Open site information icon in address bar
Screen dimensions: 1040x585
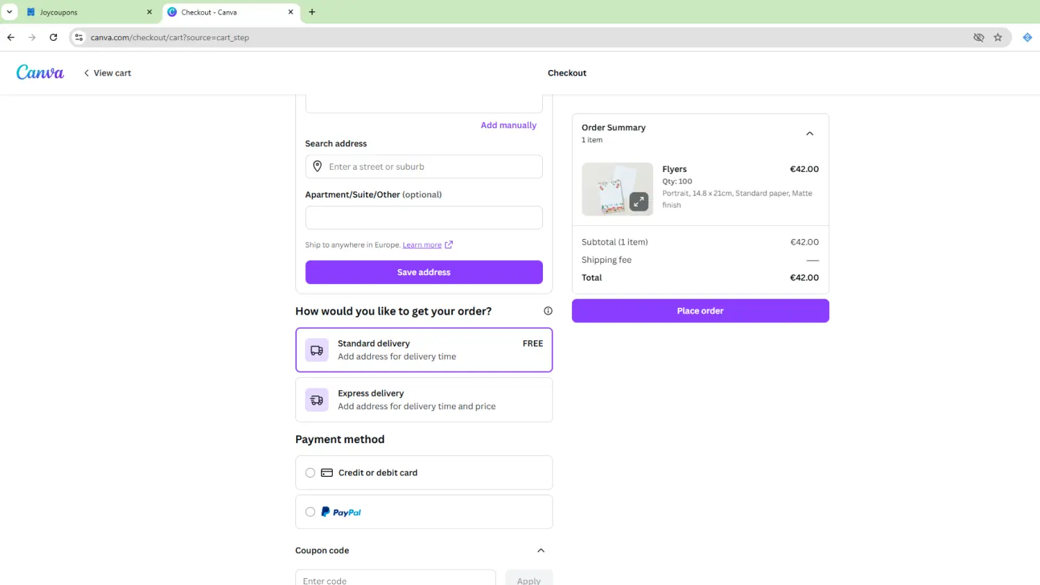tap(79, 37)
